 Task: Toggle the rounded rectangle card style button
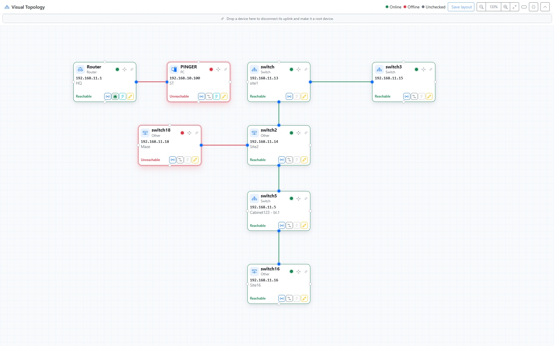(524, 7)
